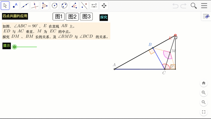This screenshot has height=119, width=211.
Task: Click the right-angle marker at B
Action: (152, 51)
